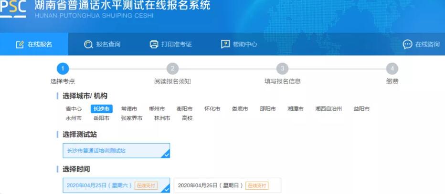Click step 3 circle 填写报名信息

[282, 69]
